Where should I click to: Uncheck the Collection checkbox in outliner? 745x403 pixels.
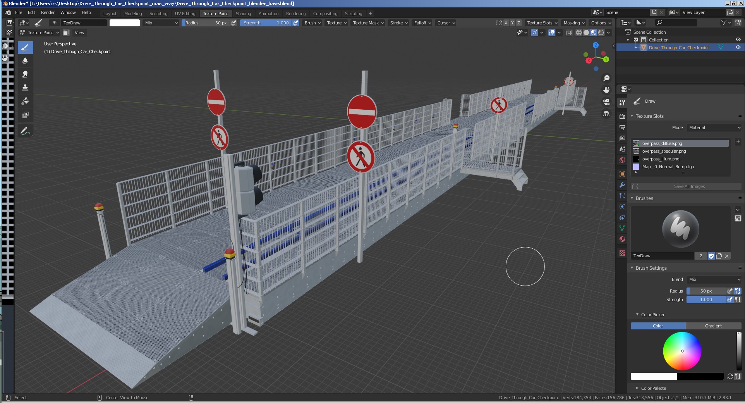(636, 40)
